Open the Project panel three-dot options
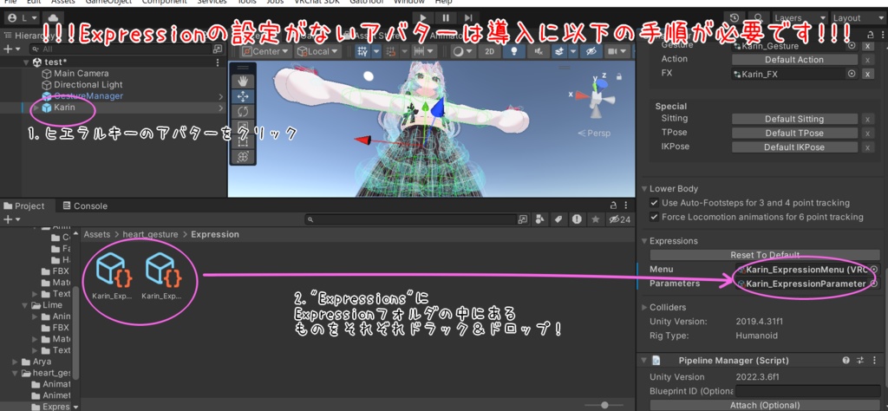 tap(626, 205)
